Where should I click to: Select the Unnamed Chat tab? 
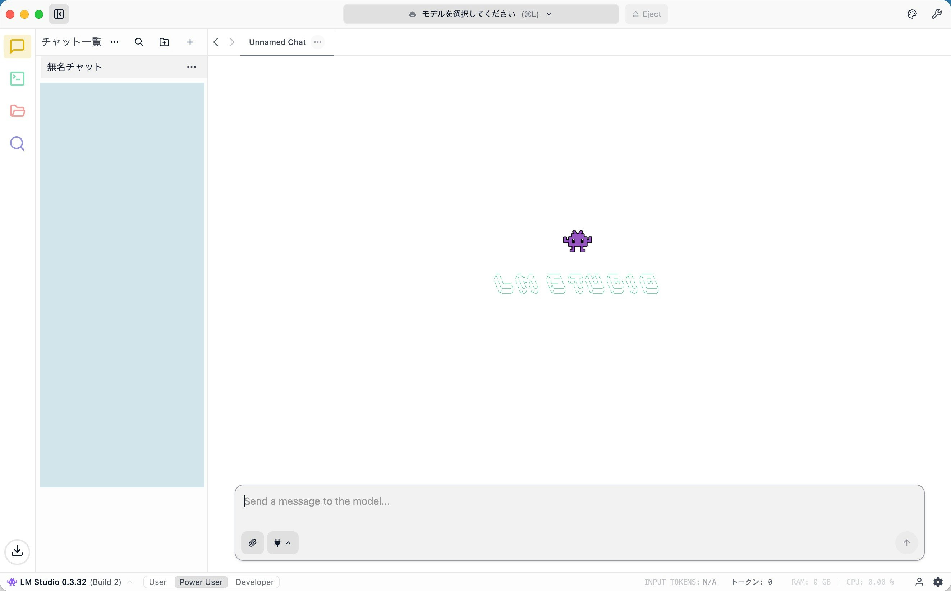pos(277,42)
